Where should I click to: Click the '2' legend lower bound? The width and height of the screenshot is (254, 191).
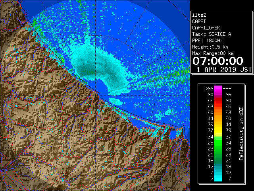tap(212, 179)
